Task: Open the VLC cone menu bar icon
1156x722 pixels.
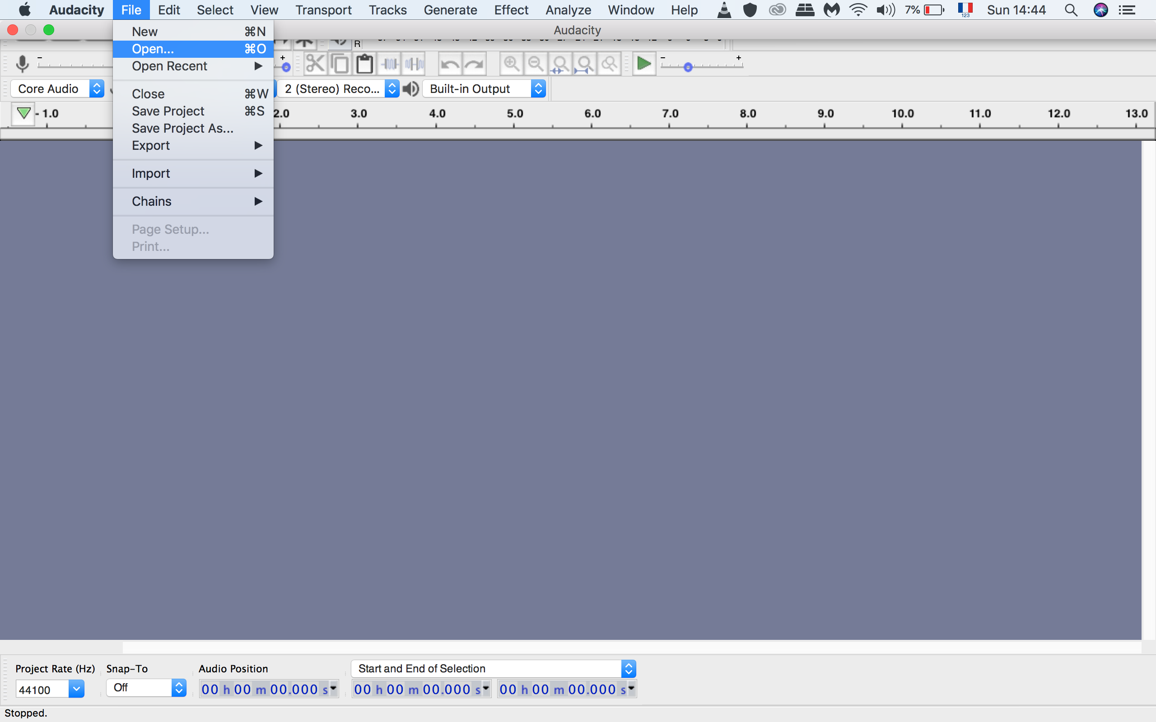Action: [724, 9]
